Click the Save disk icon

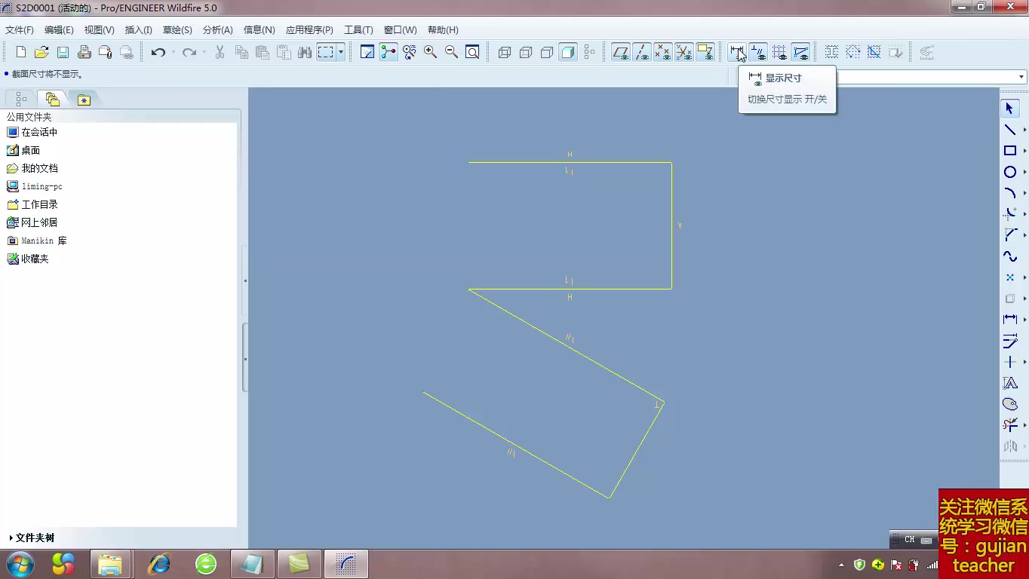pos(63,52)
